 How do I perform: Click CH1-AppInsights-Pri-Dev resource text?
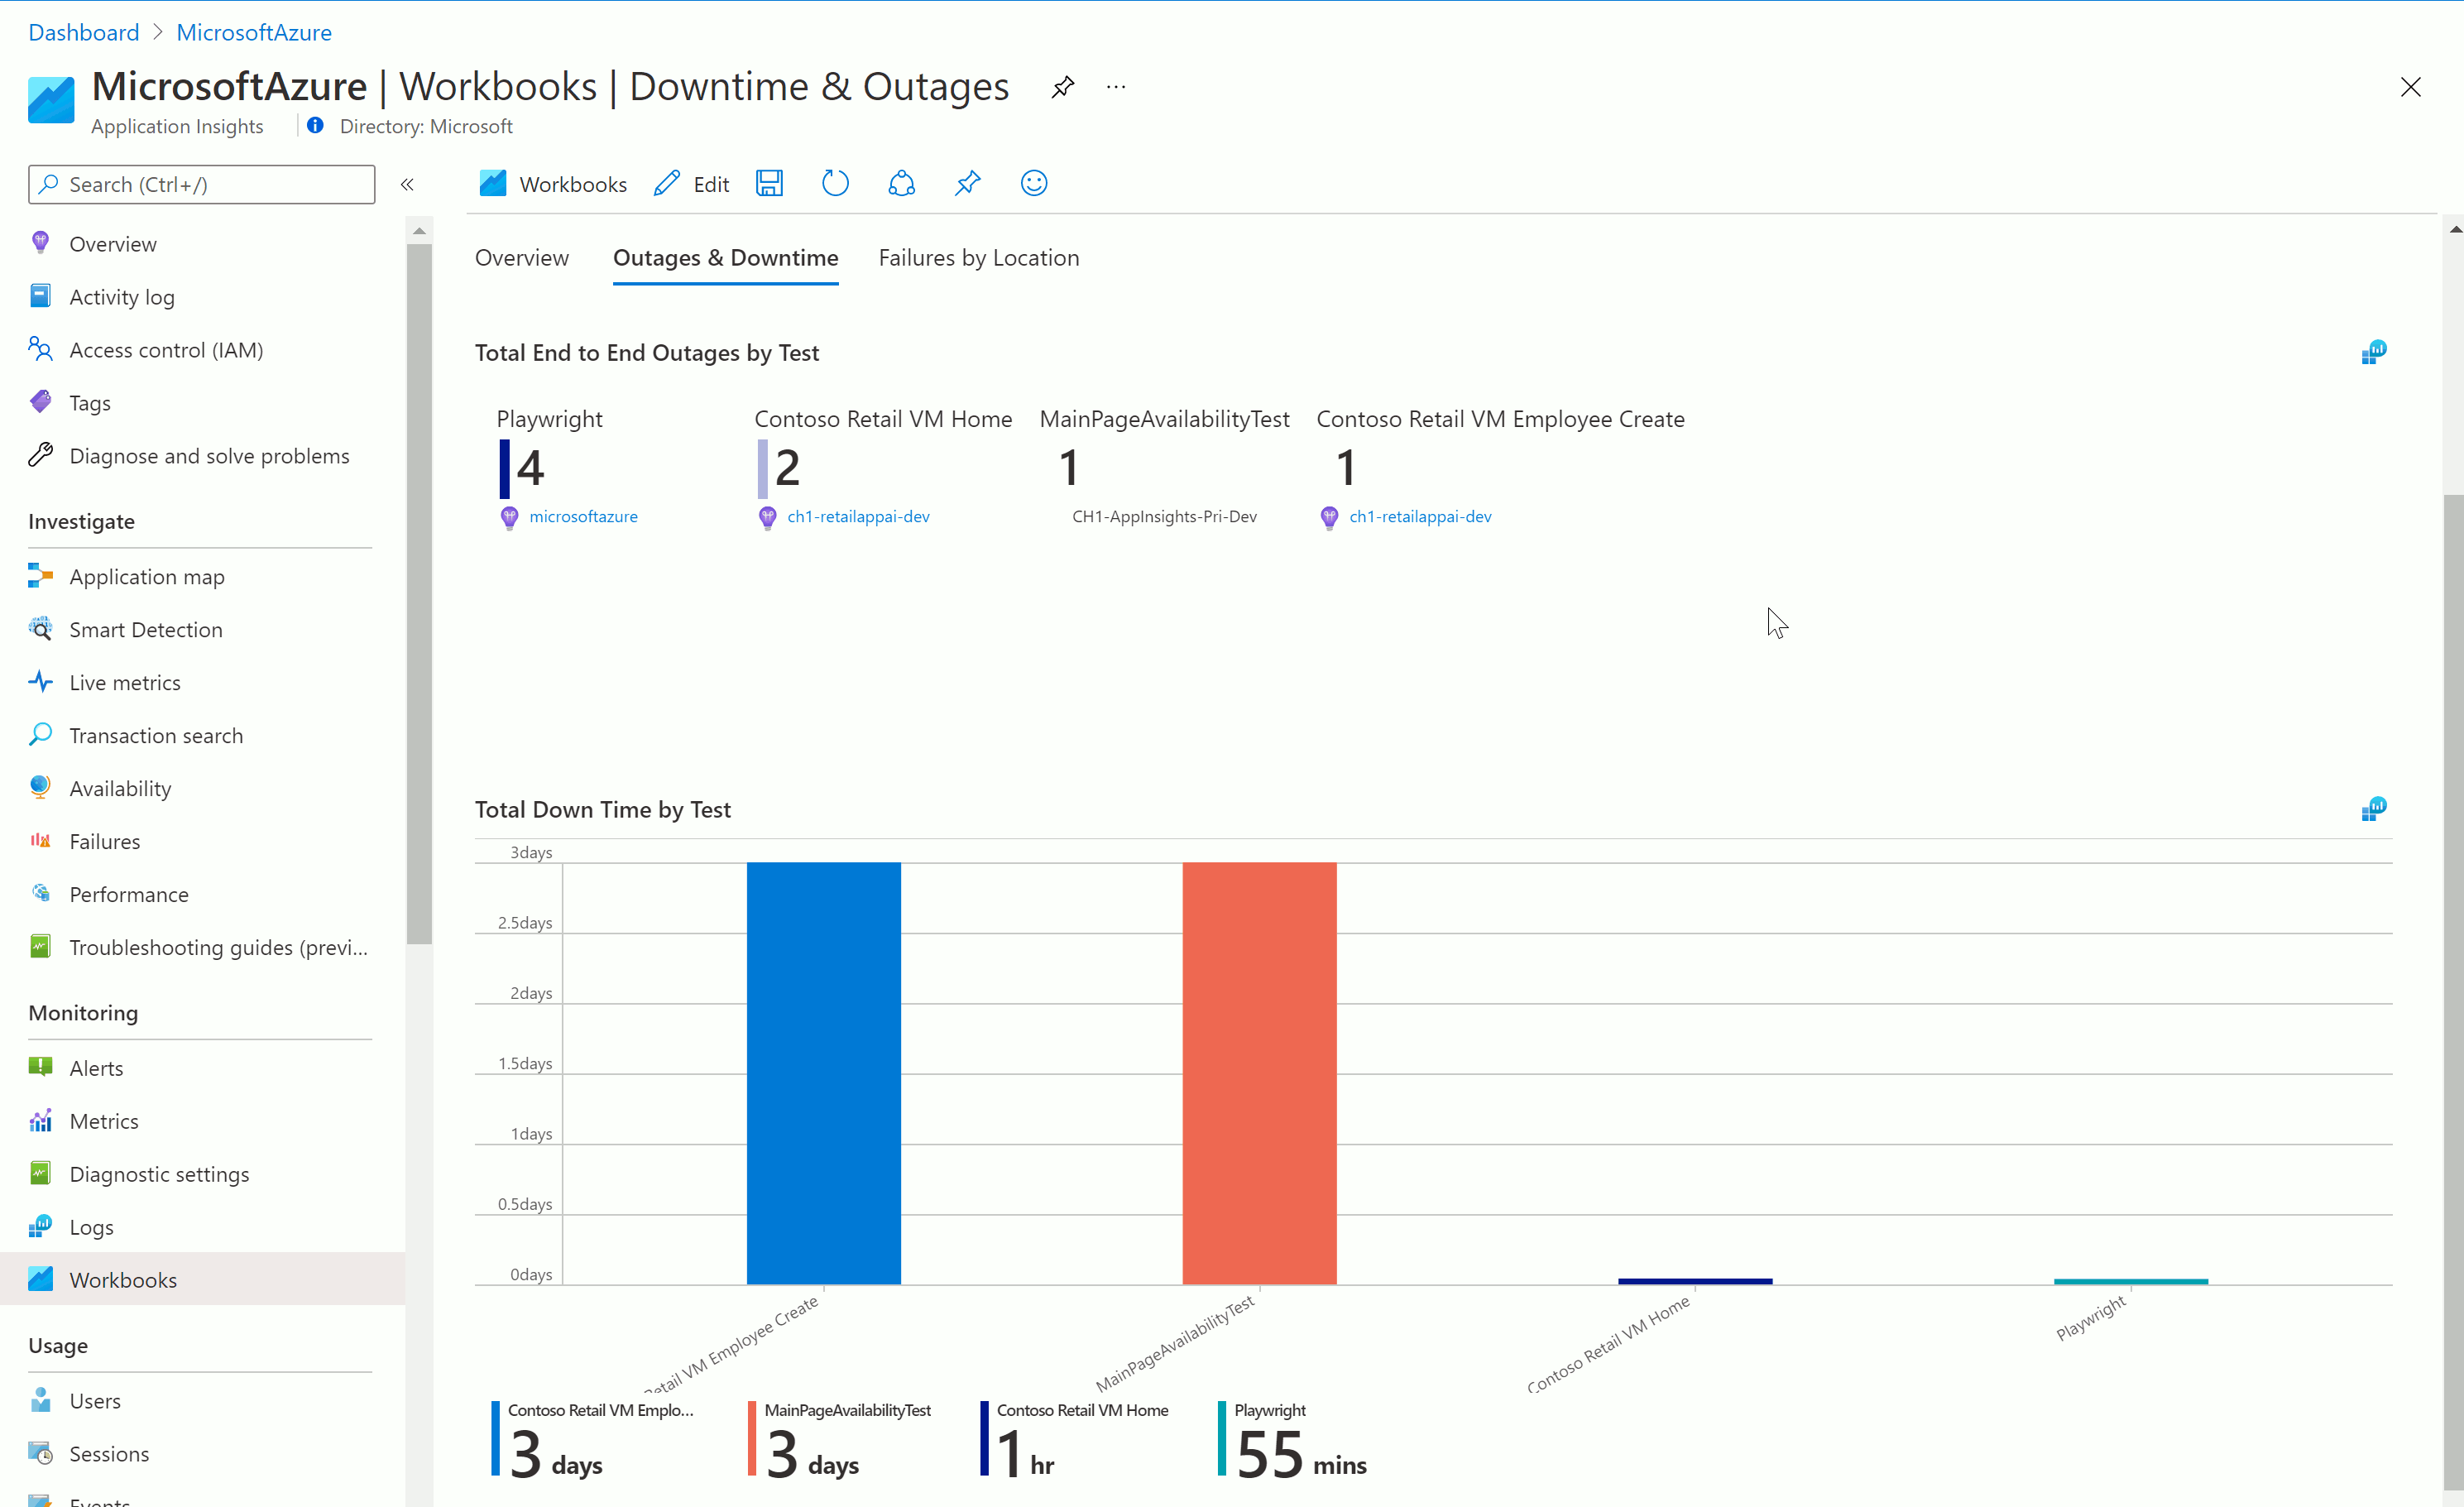[1164, 517]
